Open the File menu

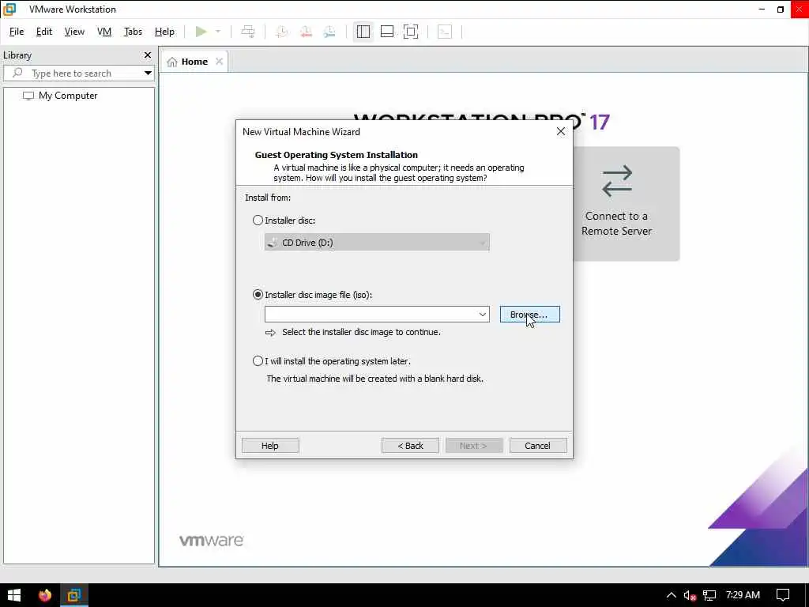(17, 32)
